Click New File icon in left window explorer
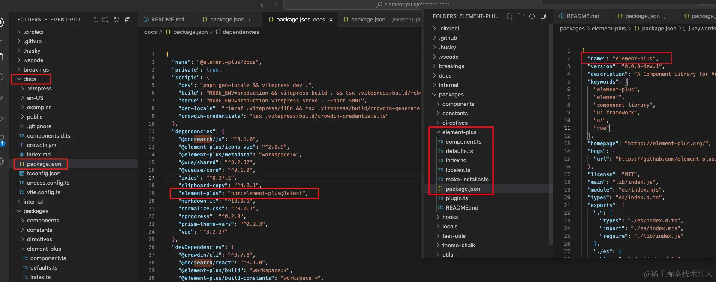 [94, 20]
